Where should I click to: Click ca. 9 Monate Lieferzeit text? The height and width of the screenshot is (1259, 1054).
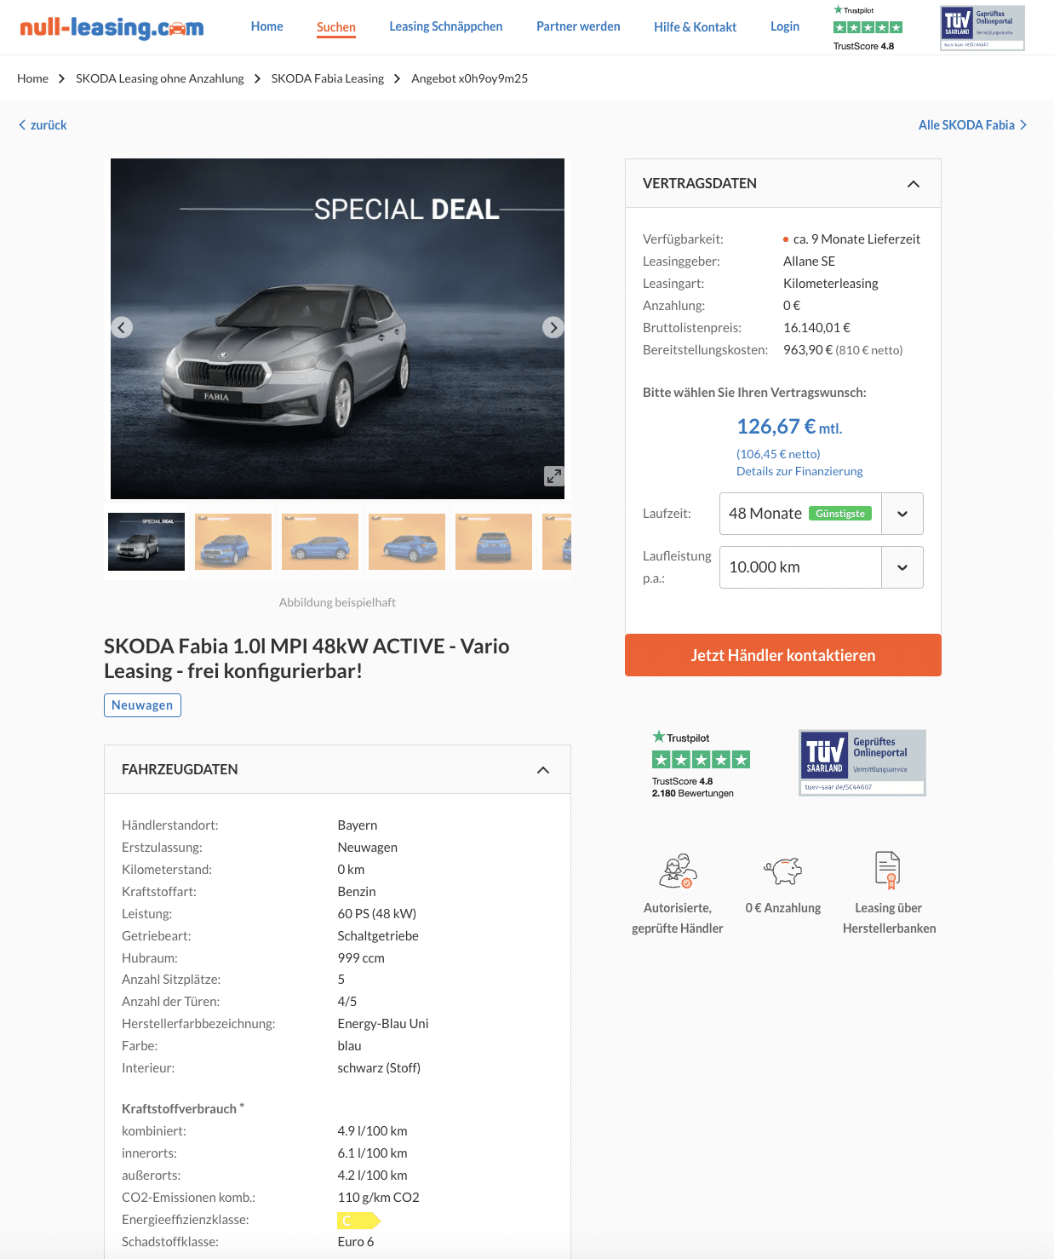pyautogui.click(x=856, y=239)
